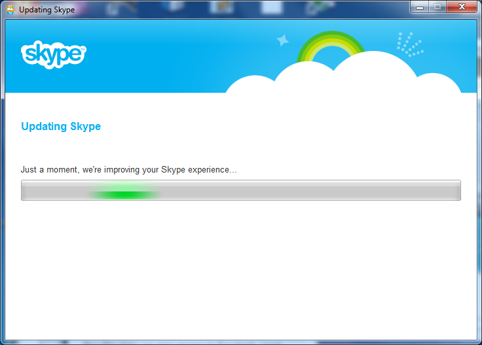Viewport: 482px width, 345px height.
Task: Click the rainbow graphic above the clouds
Action: [x=331, y=44]
